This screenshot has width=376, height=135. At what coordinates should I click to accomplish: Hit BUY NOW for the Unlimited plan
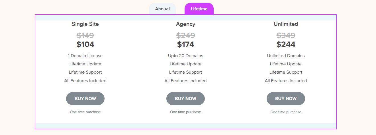286,99
